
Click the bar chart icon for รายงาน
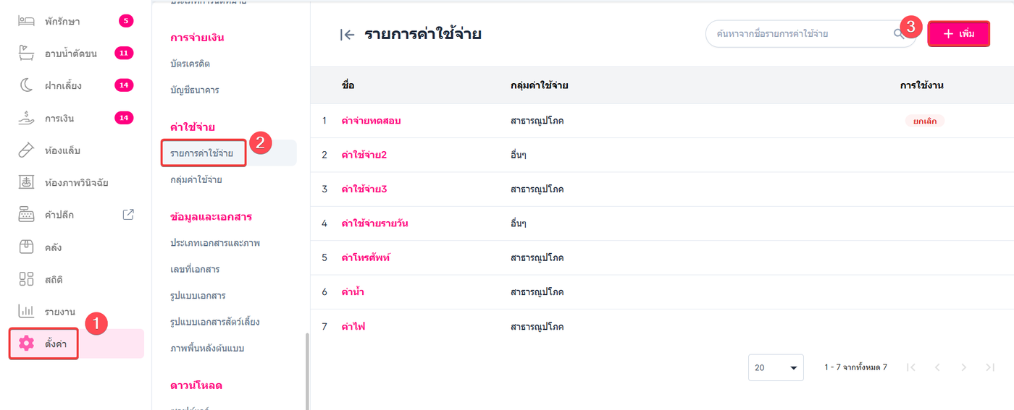coord(27,312)
